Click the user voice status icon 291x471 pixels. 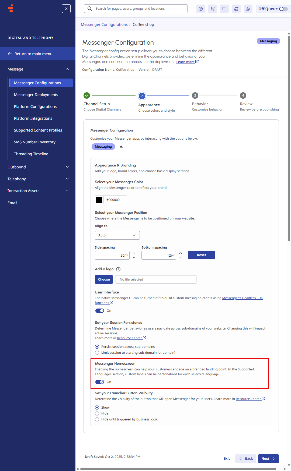(x=248, y=9)
